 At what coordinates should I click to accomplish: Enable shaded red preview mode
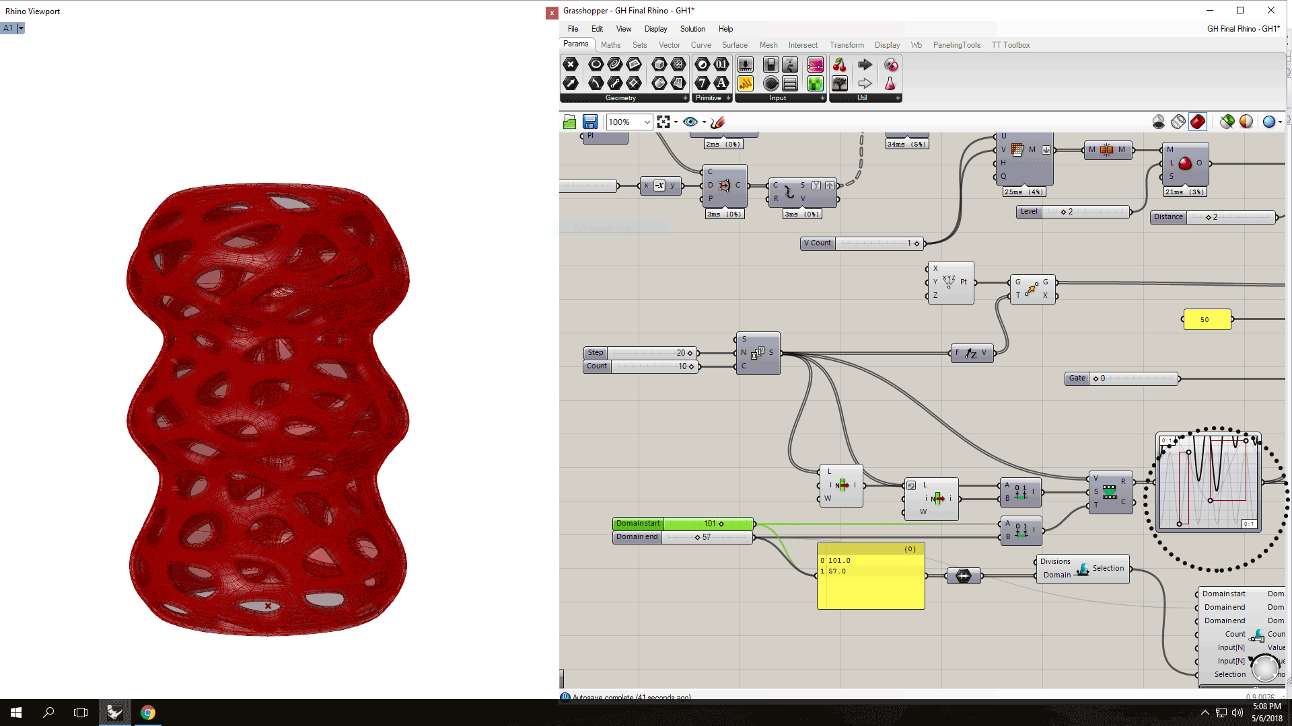[x=1198, y=122]
